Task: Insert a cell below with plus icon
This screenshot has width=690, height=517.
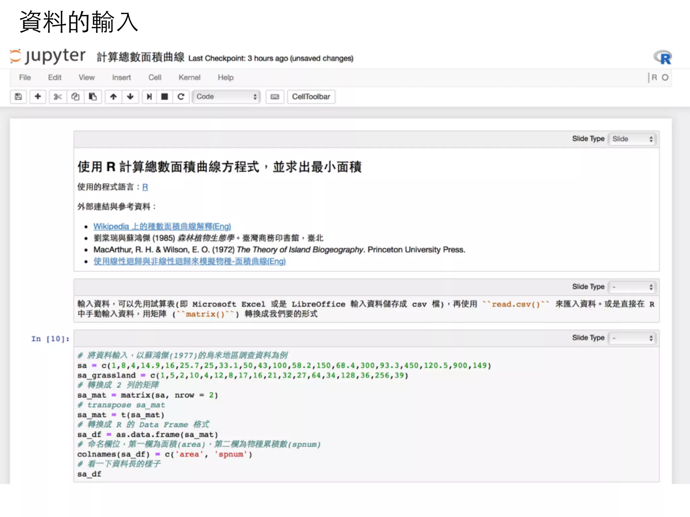Action: (x=38, y=97)
